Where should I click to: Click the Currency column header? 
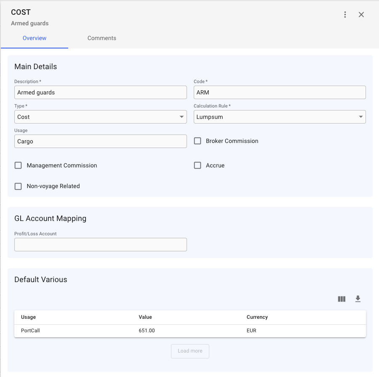[257, 317]
